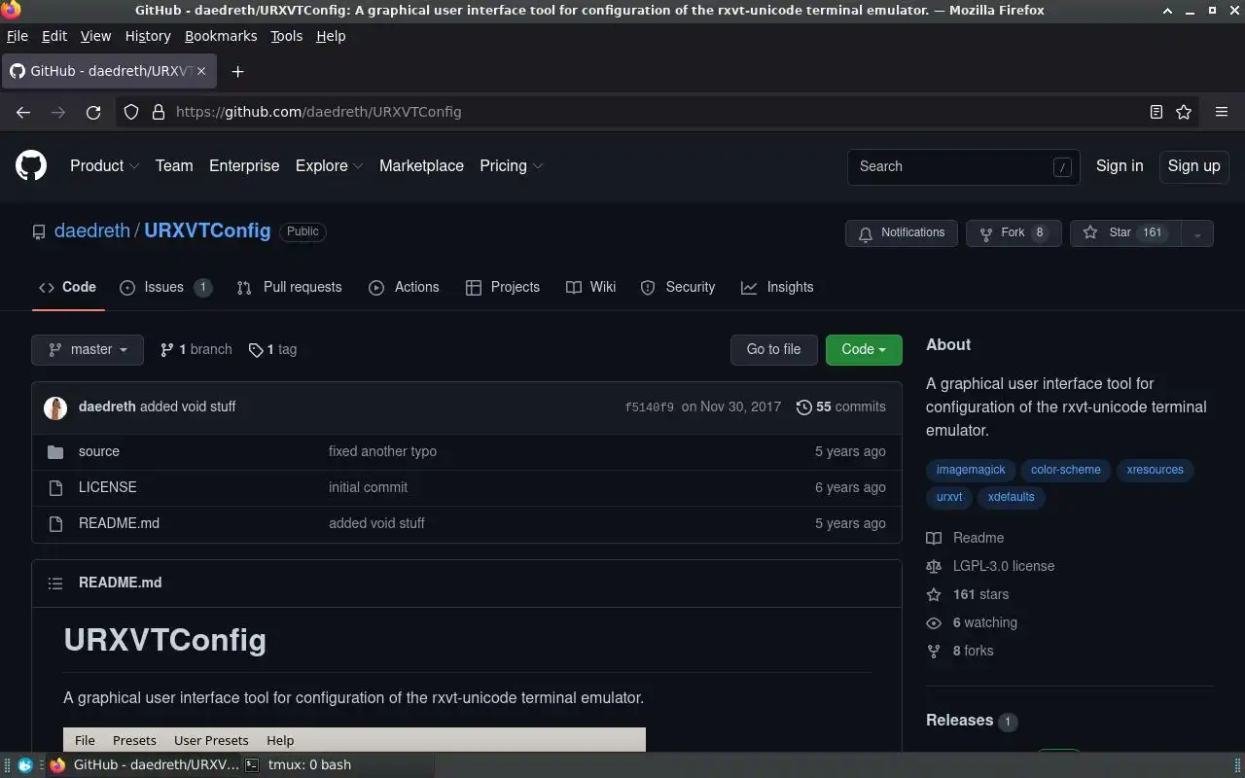This screenshot has height=778, width=1245.
Task: Open the Firefox Bookmarks menu
Action: coord(221,36)
